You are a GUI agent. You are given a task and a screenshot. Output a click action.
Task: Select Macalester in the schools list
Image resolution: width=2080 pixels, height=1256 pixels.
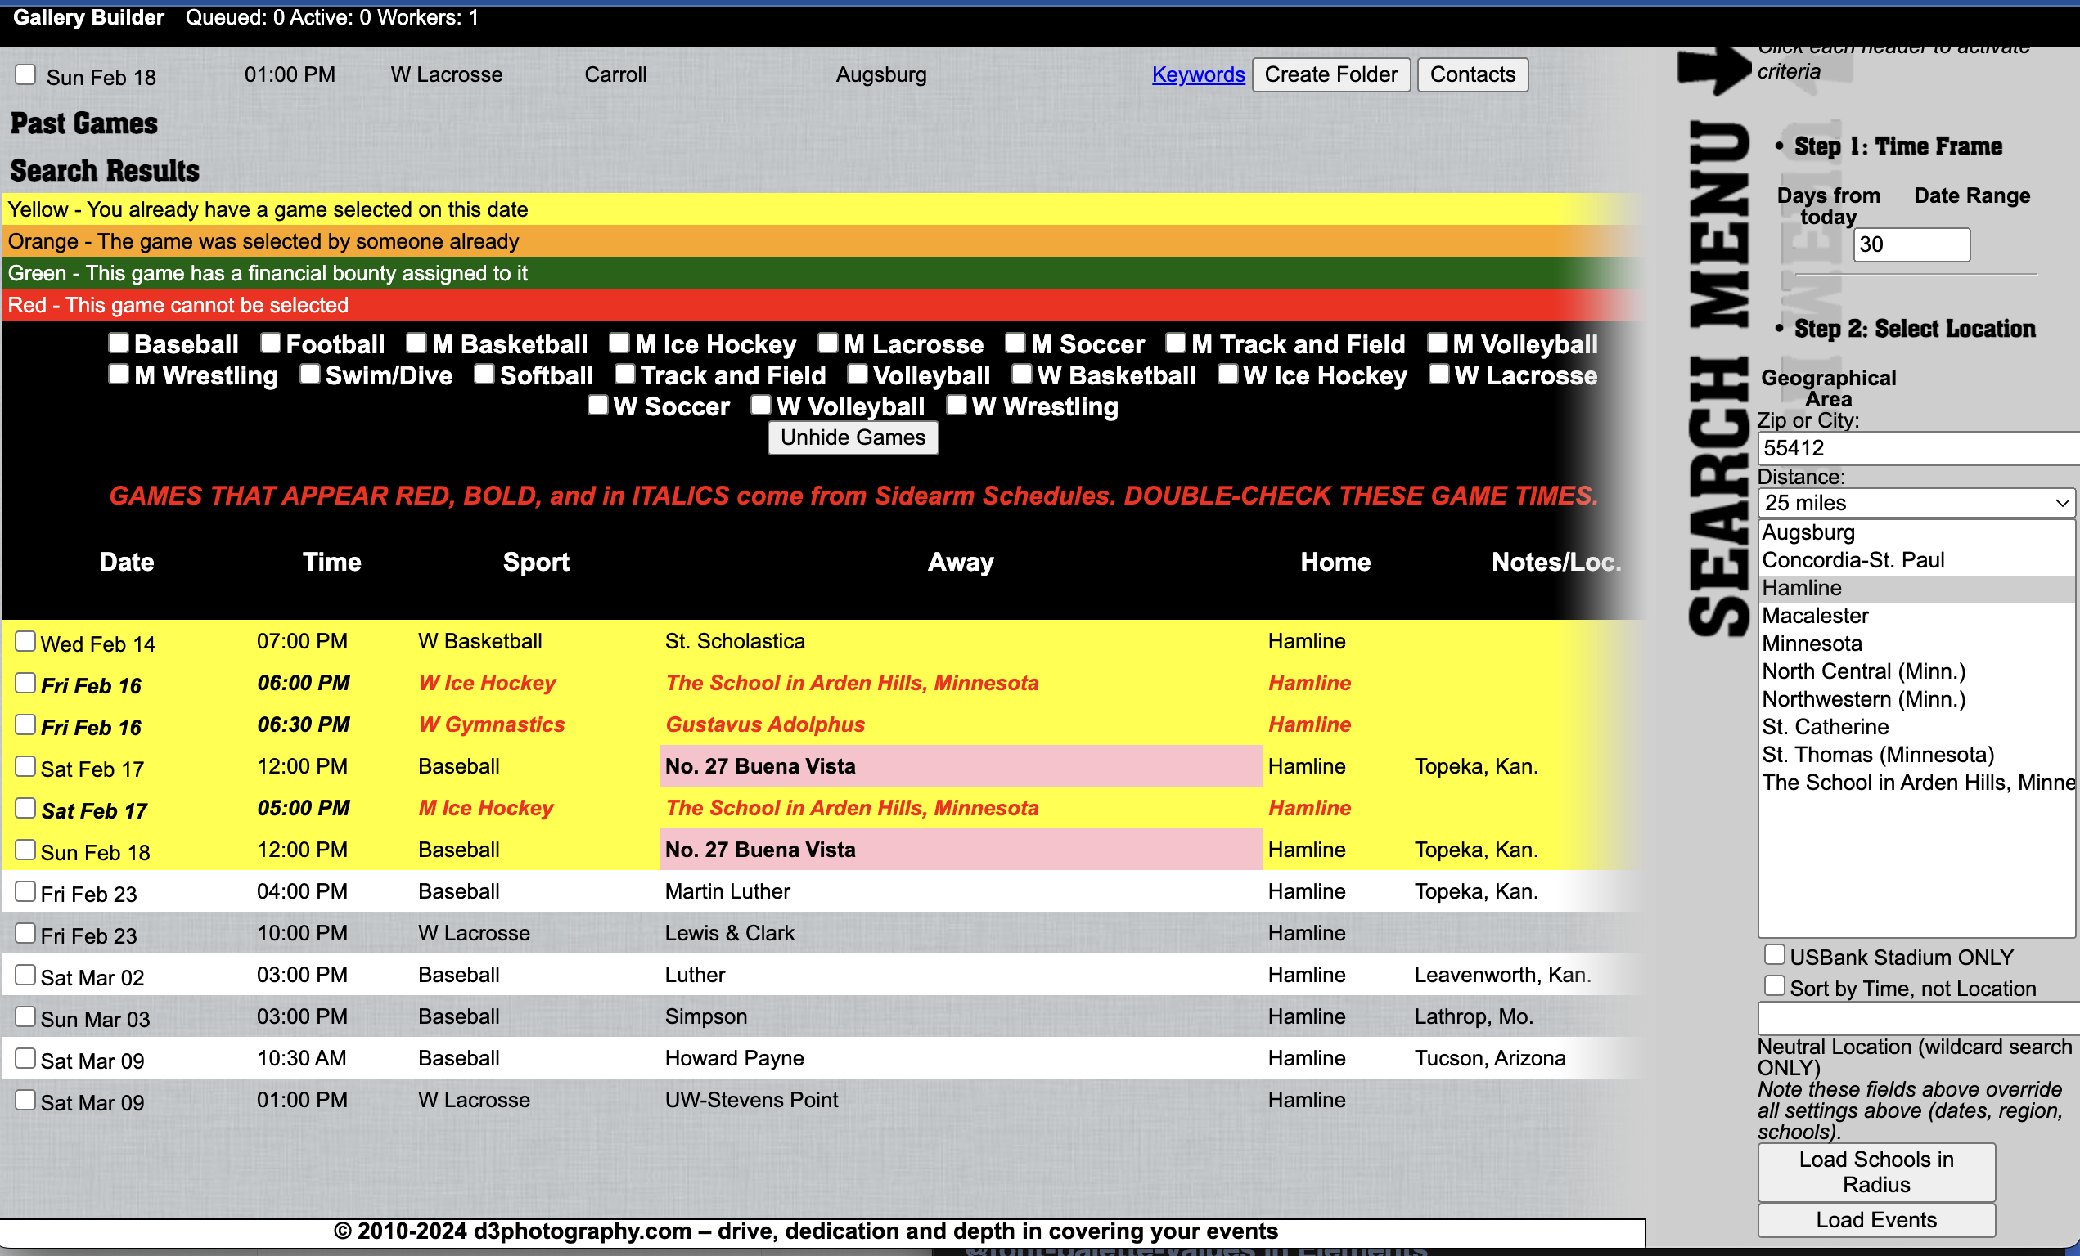[x=1815, y=616]
